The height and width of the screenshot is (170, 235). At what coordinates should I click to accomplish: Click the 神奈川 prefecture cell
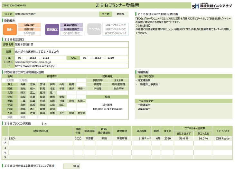pos(81,89)
